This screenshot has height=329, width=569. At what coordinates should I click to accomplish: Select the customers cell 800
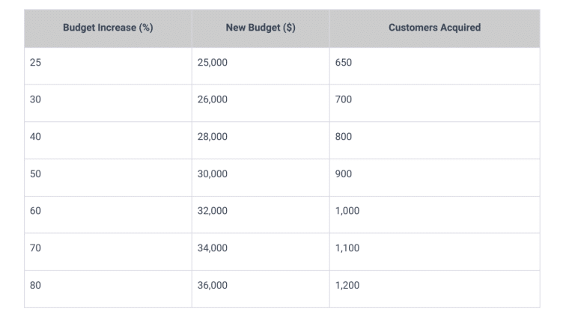[x=435, y=141]
